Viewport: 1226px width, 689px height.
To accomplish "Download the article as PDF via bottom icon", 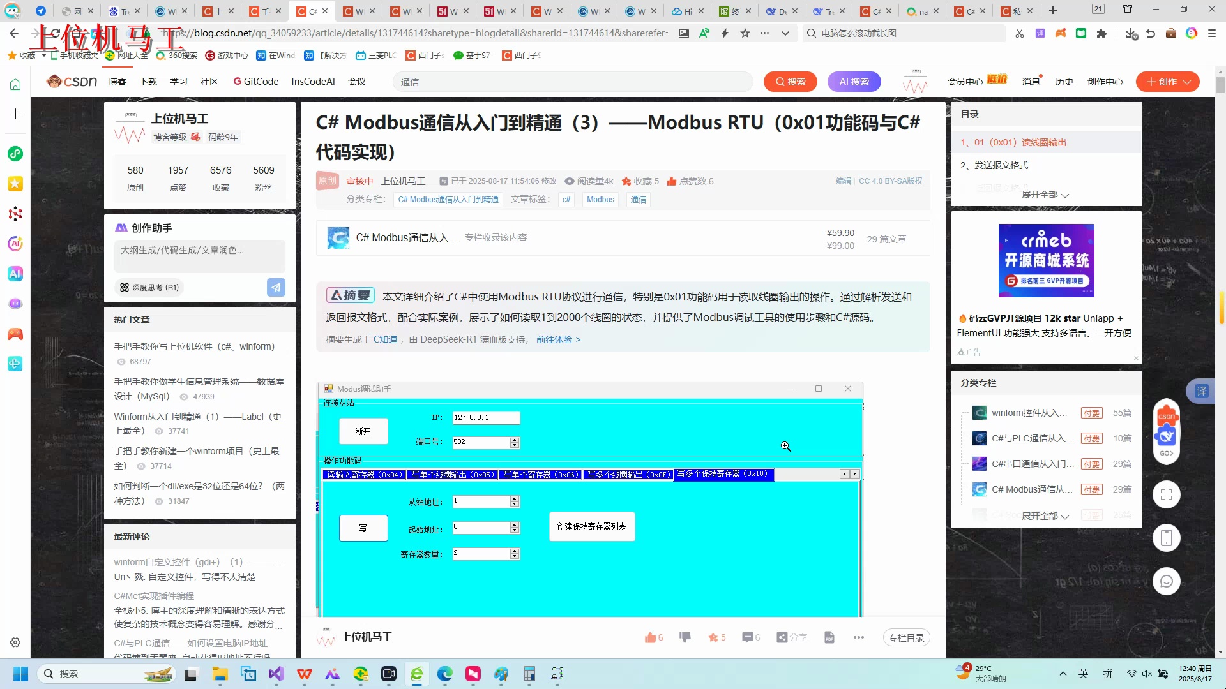I will pyautogui.click(x=829, y=637).
